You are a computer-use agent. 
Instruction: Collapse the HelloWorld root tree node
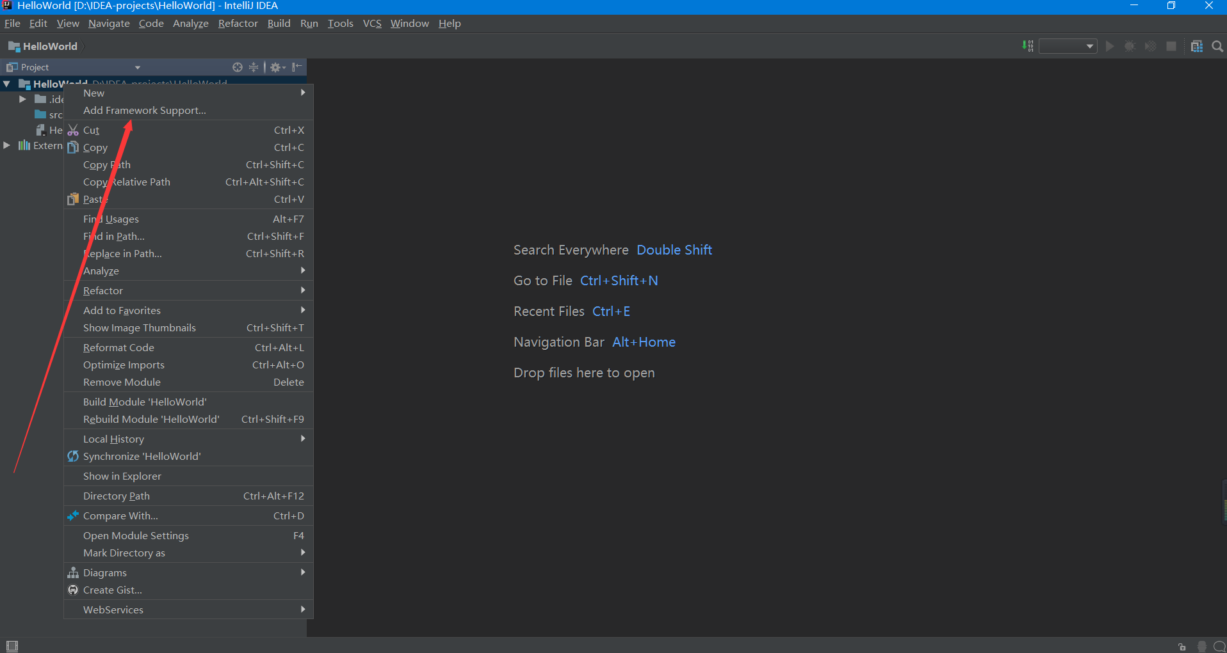pyautogui.click(x=6, y=84)
